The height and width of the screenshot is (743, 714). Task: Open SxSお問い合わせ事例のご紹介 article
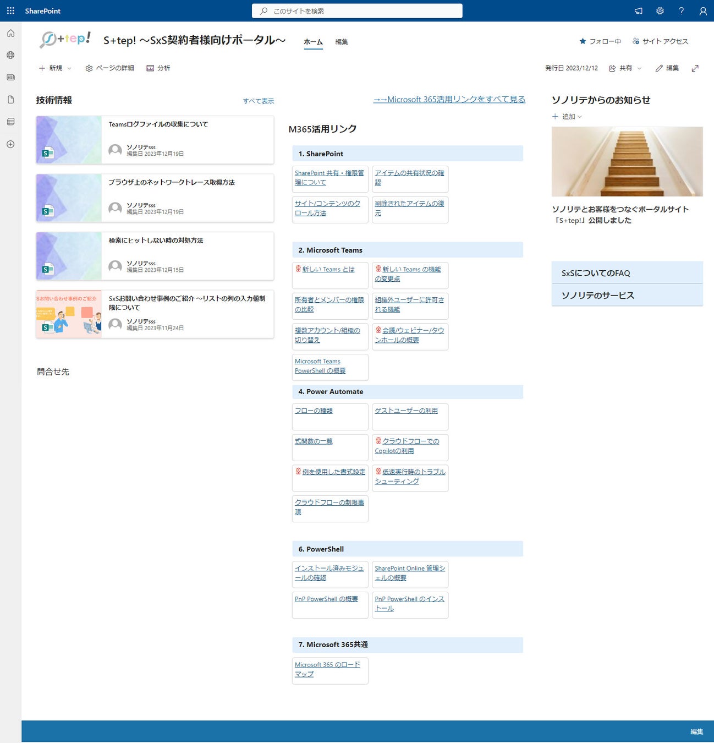pos(187,303)
